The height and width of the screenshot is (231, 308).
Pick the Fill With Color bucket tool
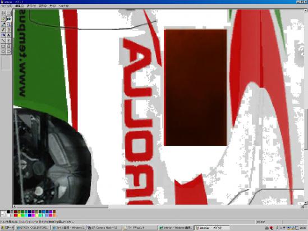(9, 19)
